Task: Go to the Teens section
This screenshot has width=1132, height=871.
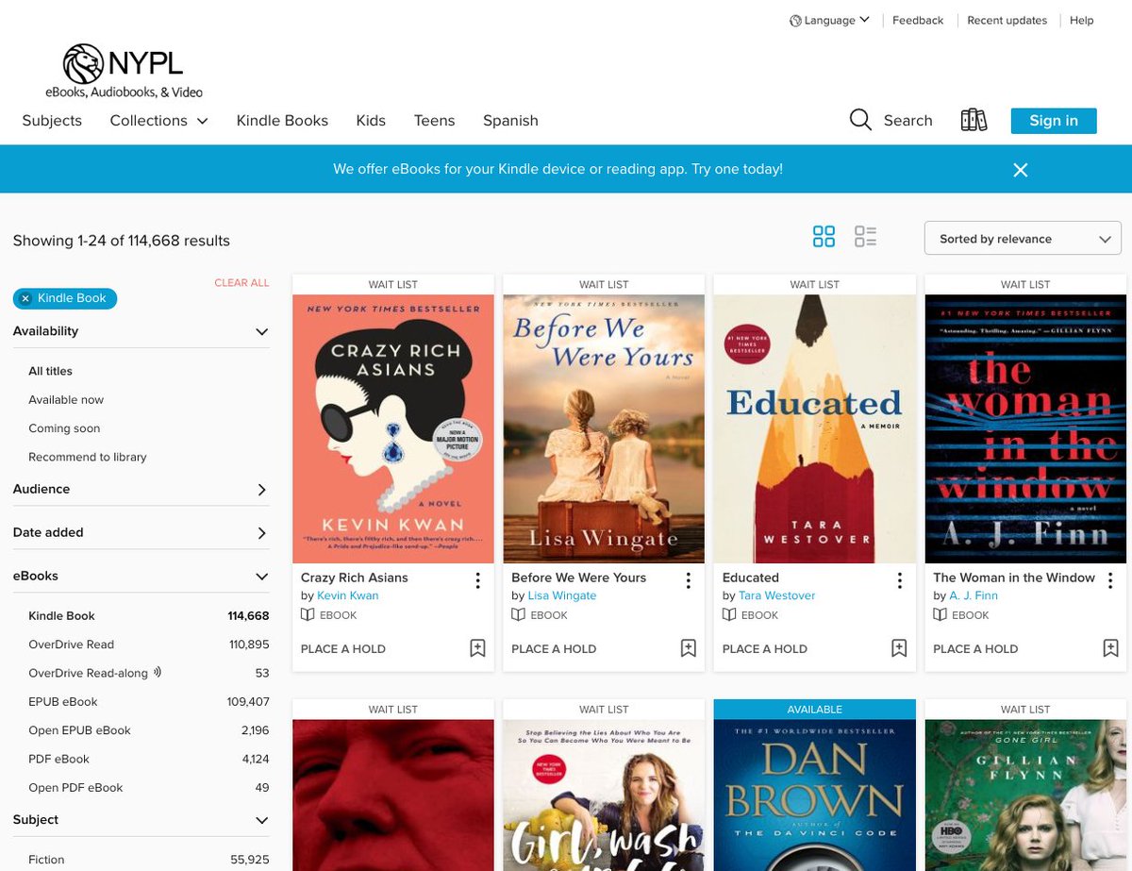Action: (434, 121)
